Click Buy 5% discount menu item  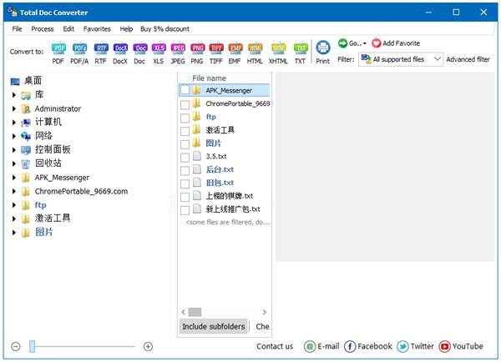164,29
